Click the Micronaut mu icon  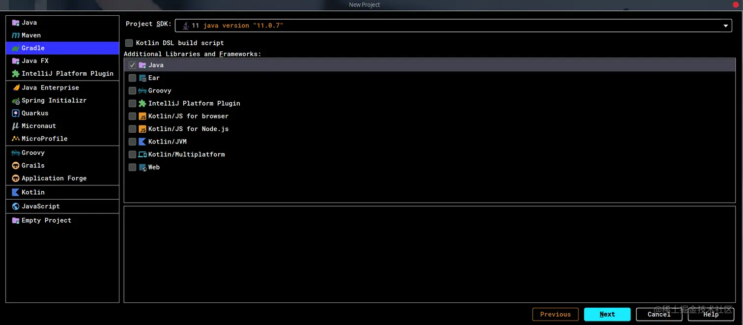(x=16, y=126)
